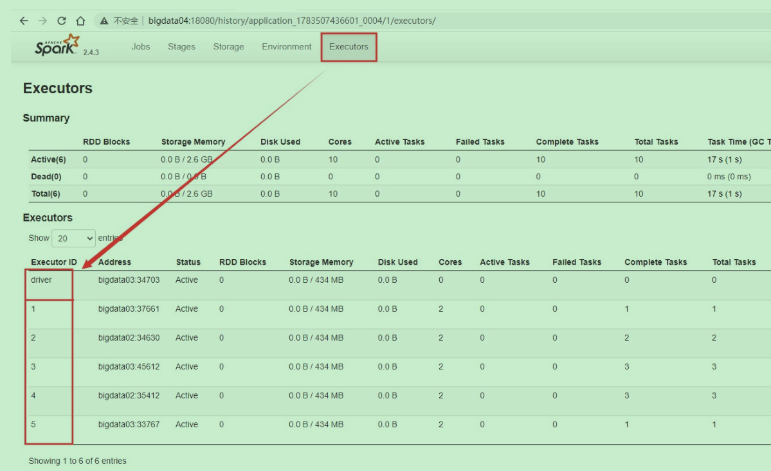Click the Executors page heading
This screenshot has height=471, width=771.
tap(57, 89)
